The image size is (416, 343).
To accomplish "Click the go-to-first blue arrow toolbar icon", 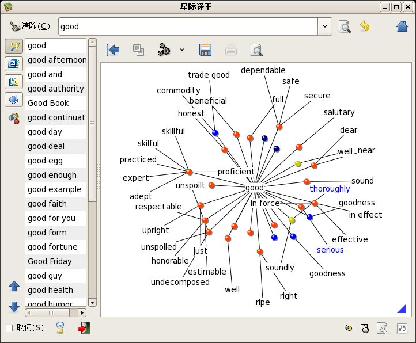I will click(x=113, y=49).
